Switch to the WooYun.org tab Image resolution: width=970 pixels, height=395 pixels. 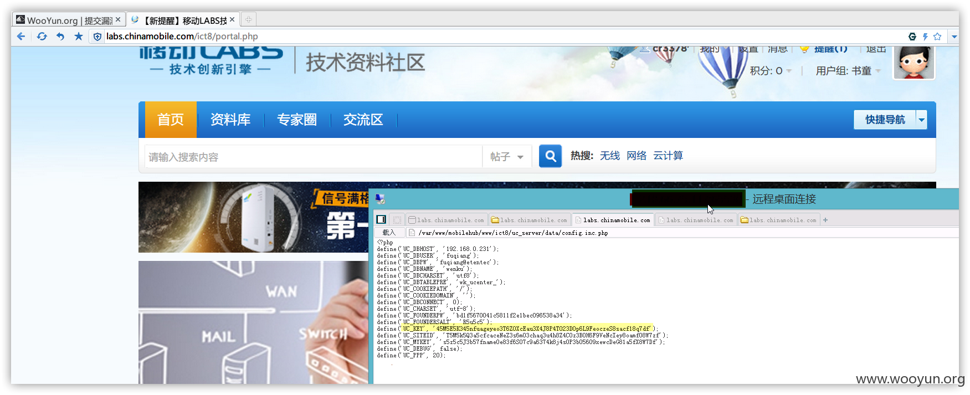(x=68, y=20)
